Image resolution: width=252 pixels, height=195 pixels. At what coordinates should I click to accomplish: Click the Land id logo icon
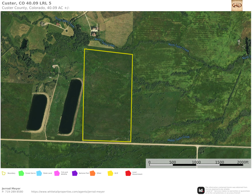[201, 190]
